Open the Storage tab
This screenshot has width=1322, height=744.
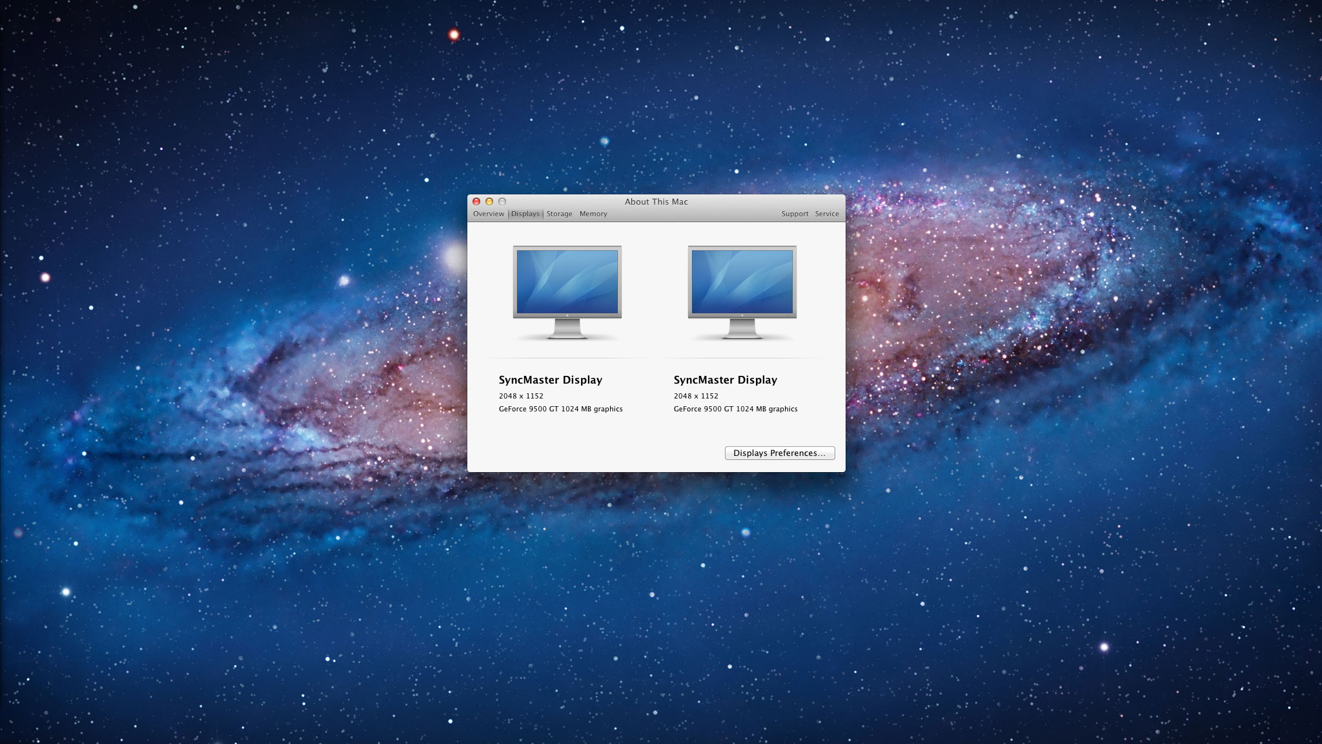(559, 214)
